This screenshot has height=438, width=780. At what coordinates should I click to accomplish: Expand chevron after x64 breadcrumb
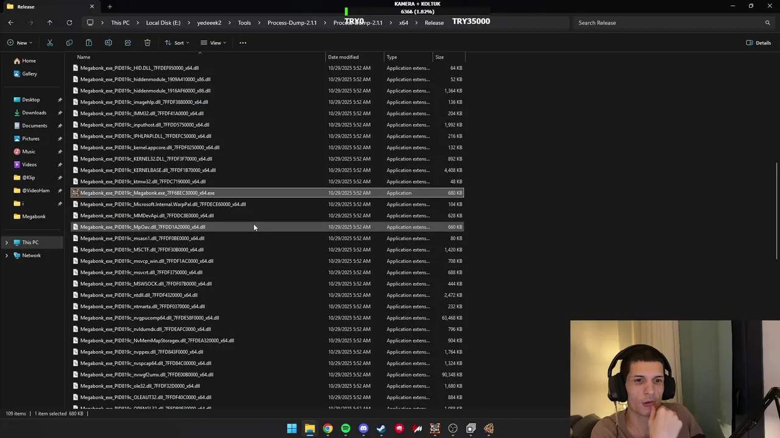(x=416, y=23)
